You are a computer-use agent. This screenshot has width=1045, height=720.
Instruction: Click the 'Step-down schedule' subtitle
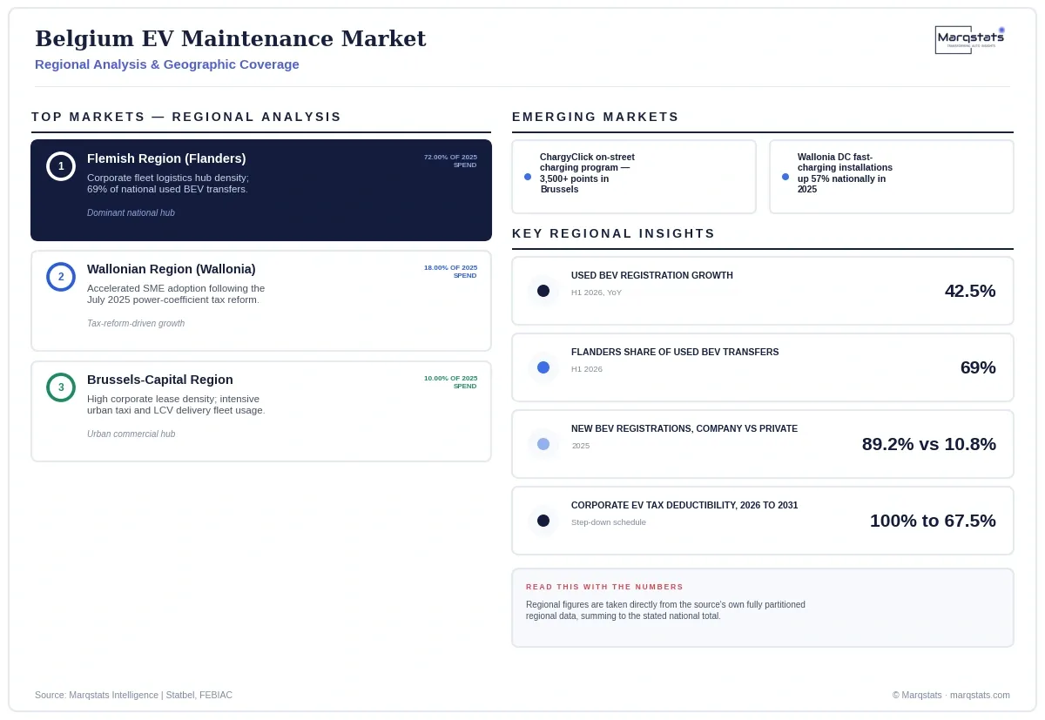pos(609,522)
